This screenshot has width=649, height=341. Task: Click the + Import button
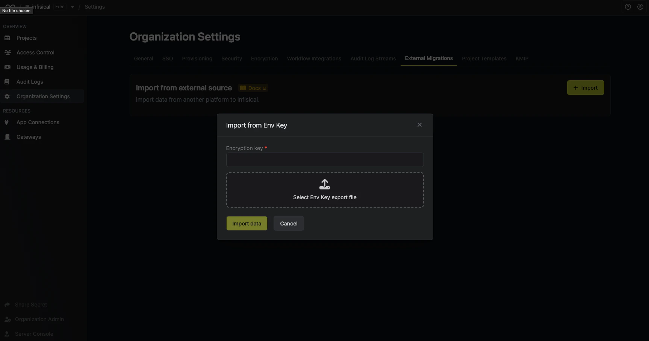pos(585,88)
